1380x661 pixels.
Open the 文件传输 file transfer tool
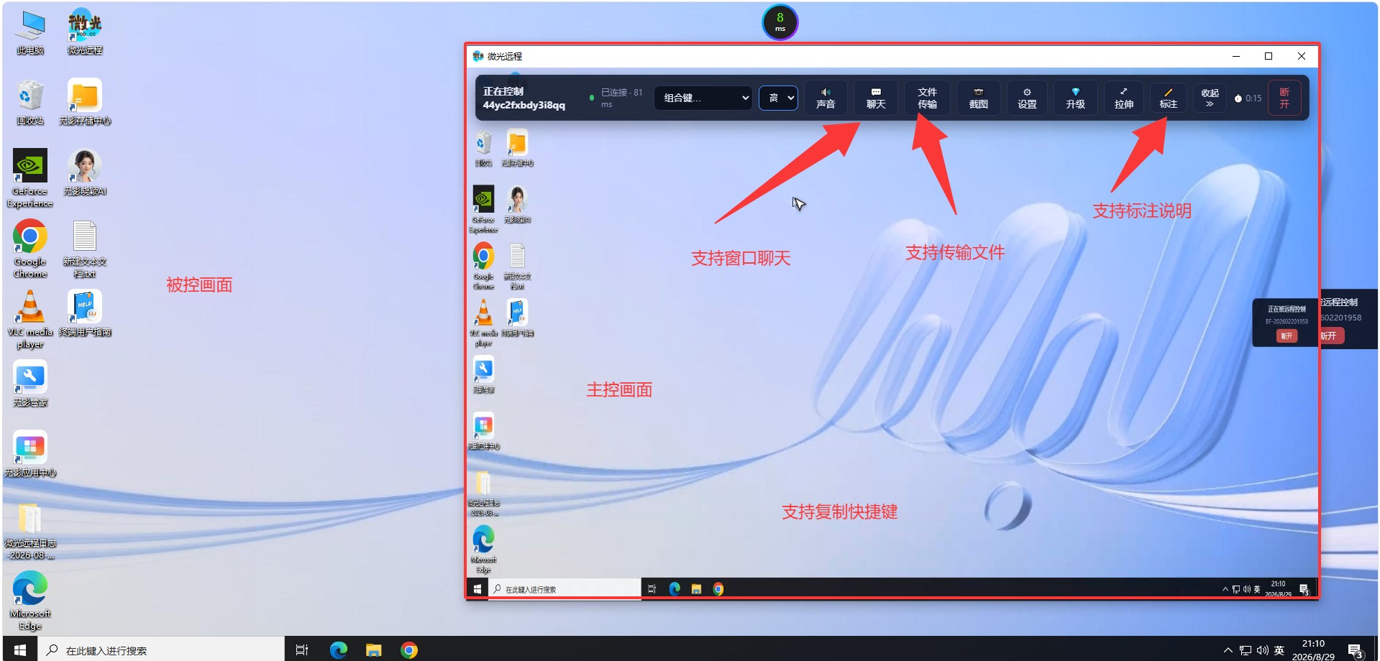[x=927, y=98]
